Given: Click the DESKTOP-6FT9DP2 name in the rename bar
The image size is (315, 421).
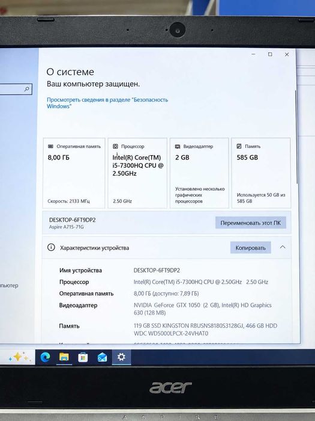Looking at the screenshot, I should point(73,220).
